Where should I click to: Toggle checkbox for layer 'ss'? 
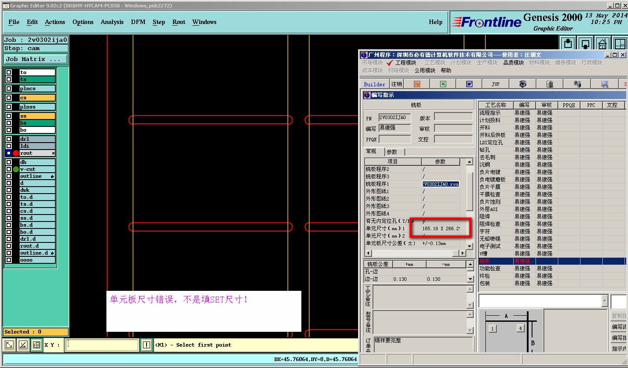[9, 116]
